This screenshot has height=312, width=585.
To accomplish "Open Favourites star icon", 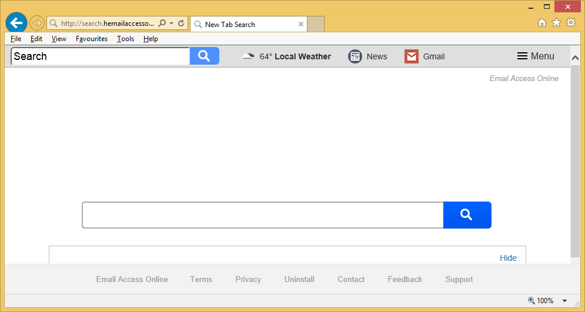I will (556, 23).
